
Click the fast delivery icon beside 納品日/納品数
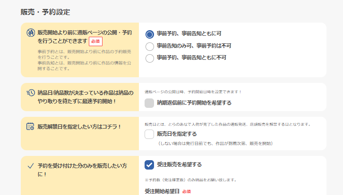[30, 93]
